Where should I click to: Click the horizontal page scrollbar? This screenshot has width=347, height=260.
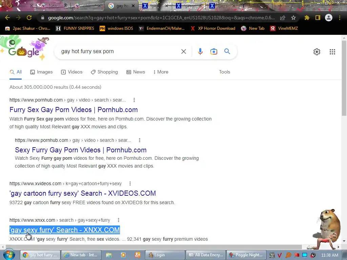[154, 247]
